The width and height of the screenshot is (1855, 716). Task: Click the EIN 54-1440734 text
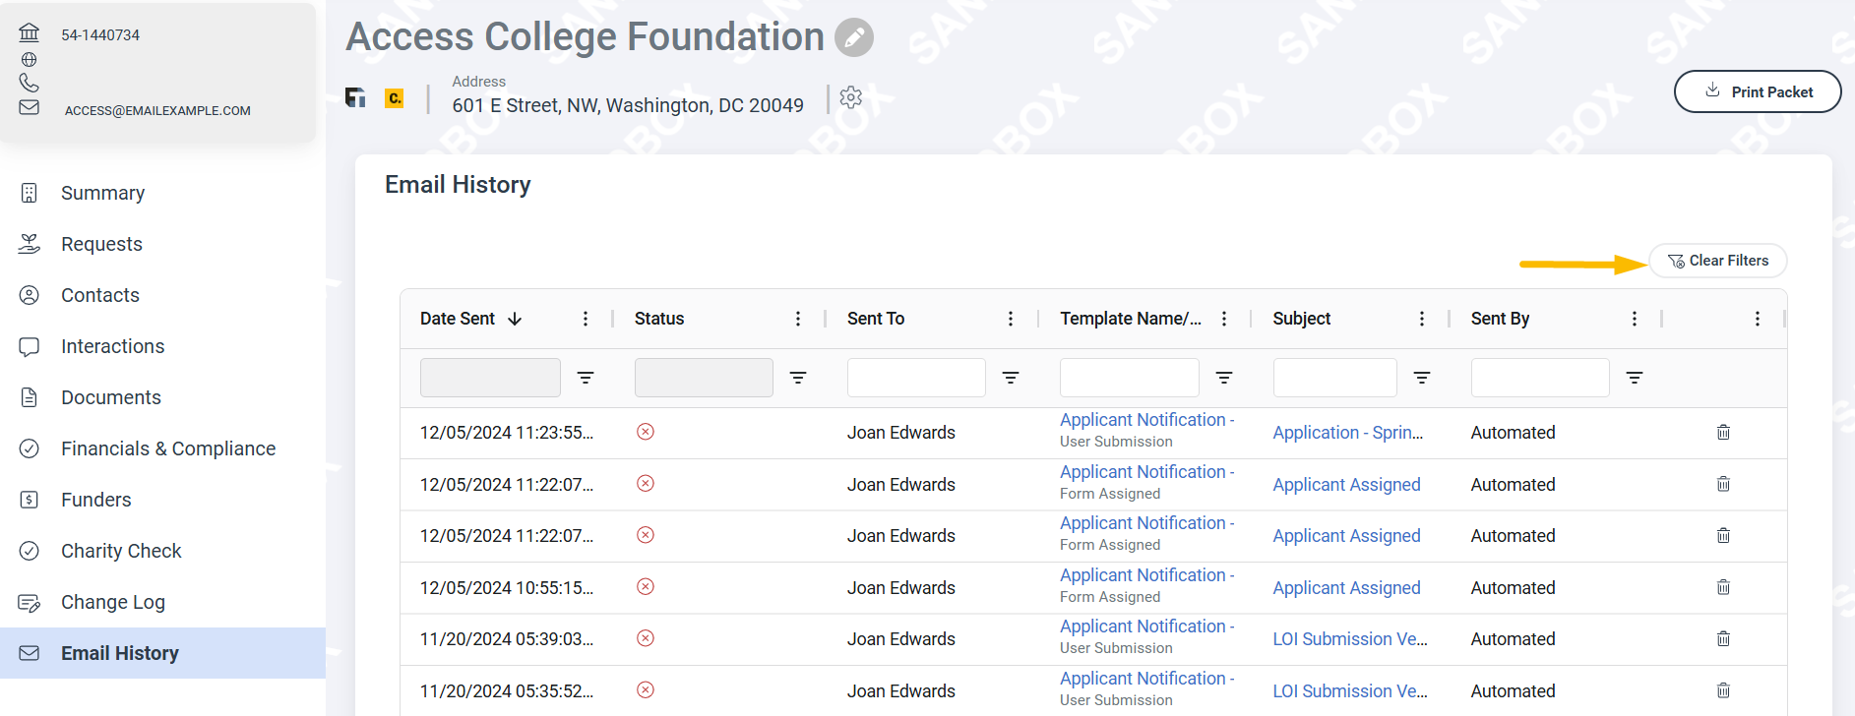pos(100,35)
